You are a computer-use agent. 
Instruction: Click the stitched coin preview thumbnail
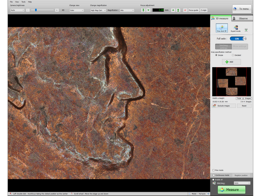231,82
